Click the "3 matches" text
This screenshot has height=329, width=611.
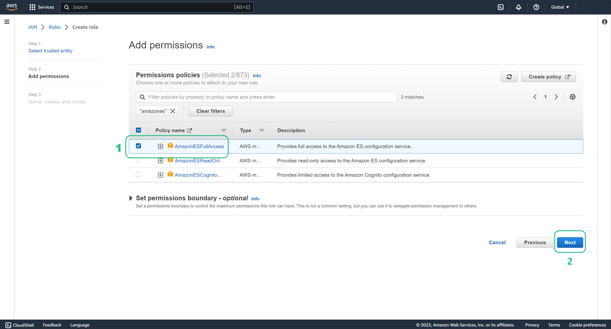(x=412, y=97)
